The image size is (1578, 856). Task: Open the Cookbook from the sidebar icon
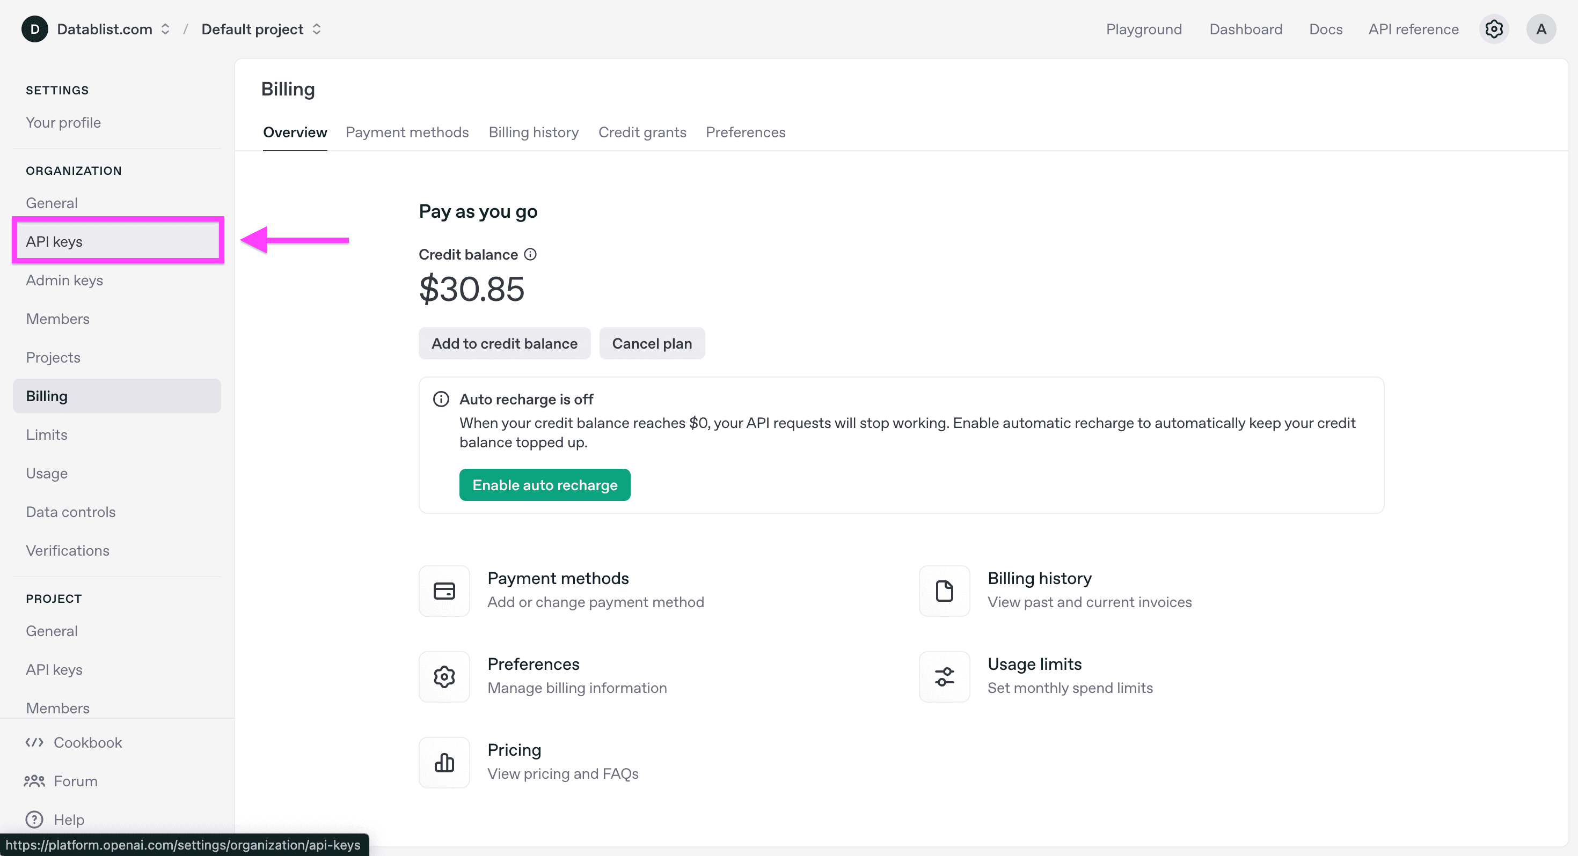pyautogui.click(x=34, y=742)
